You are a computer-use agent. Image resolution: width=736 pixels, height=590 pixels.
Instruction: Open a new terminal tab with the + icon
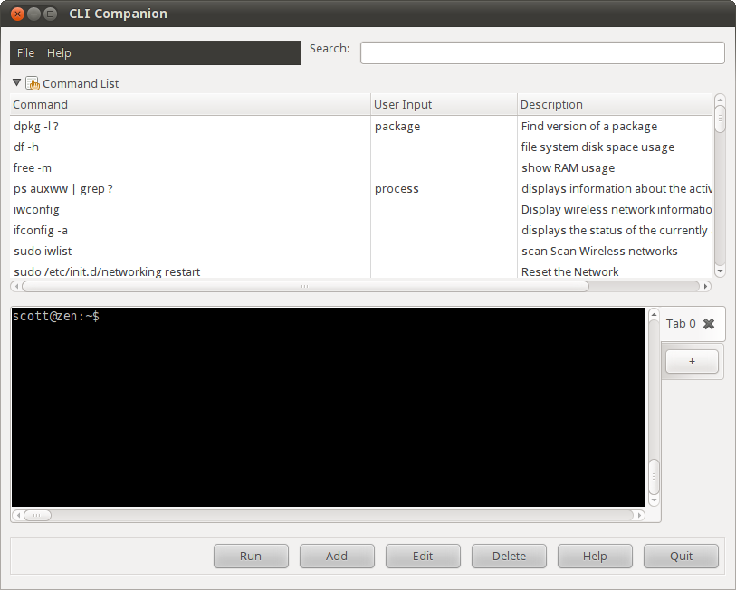point(691,361)
